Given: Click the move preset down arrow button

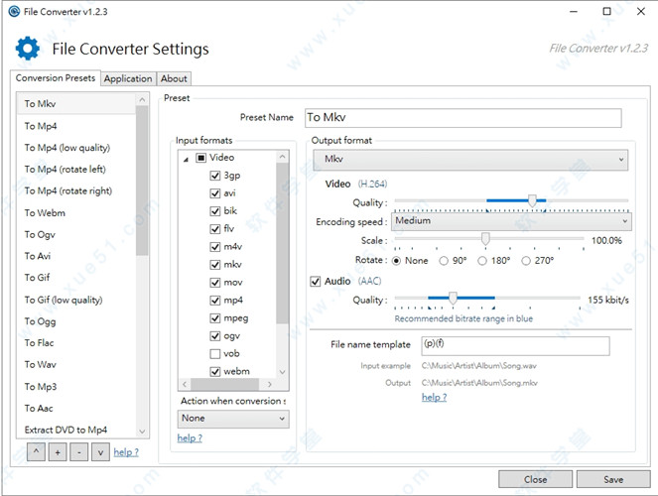Looking at the screenshot, I should pyautogui.click(x=98, y=453).
